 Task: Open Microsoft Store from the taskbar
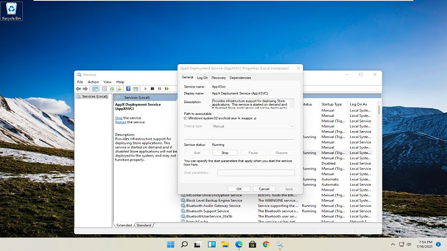252,244
